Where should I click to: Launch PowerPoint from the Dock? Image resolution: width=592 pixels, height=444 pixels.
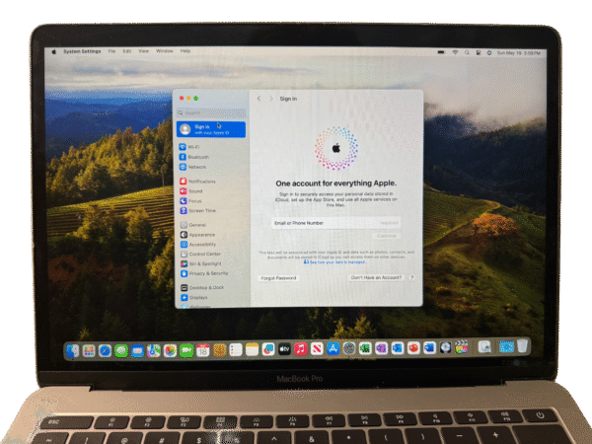[x=413, y=347]
